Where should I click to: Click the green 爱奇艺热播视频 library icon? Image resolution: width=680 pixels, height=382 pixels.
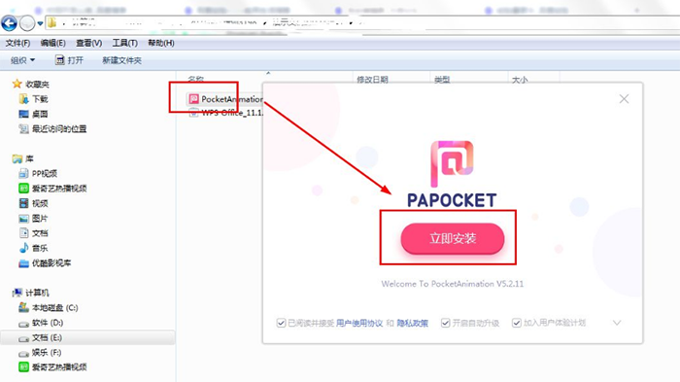click(23, 189)
